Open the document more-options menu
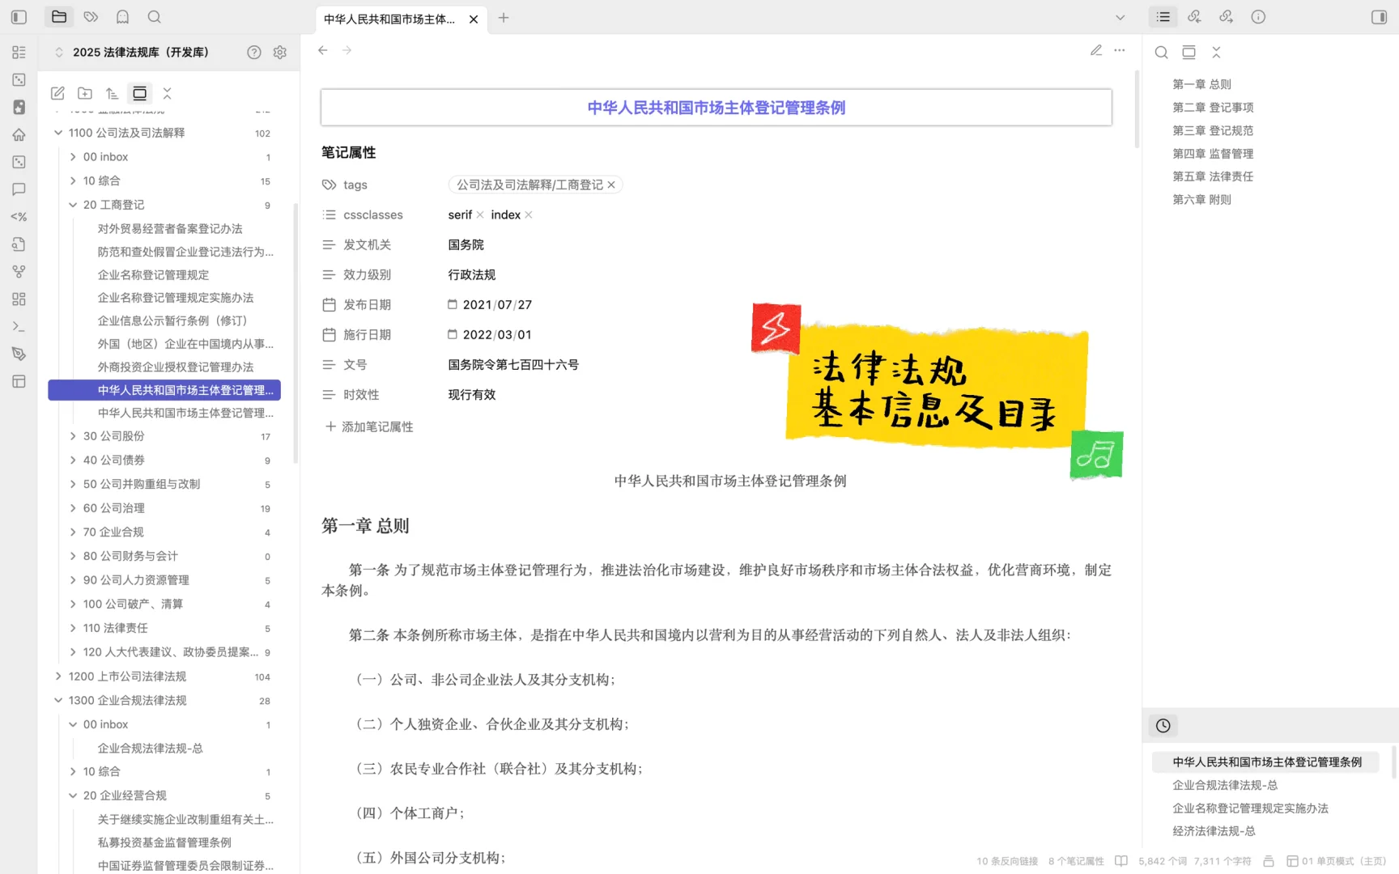Image resolution: width=1399 pixels, height=874 pixels. click(1120, 50)
